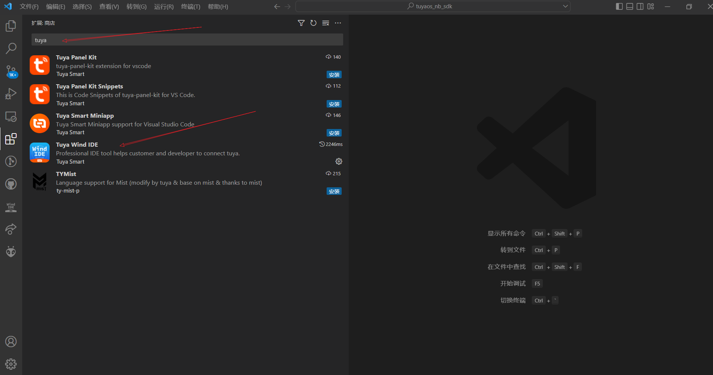Open the Wind IDE extension logo

point(39,152)
